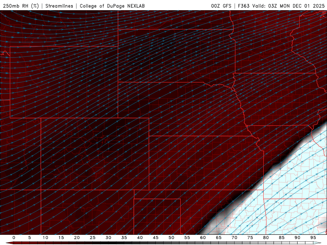Screen dimensions: 327x245
Task: Click the '20' value on color scale
Action: 77,238
